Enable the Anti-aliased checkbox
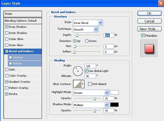Screen dimensions: 164x121 point(90,84)
